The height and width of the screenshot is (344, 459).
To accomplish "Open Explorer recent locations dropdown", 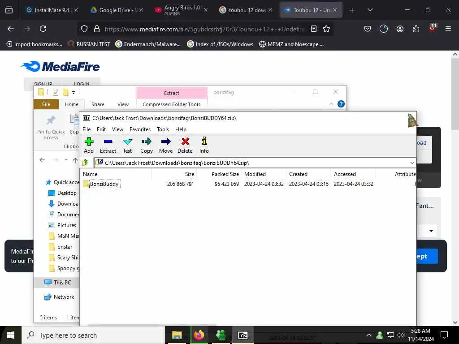I will click(x=66, y=160).
